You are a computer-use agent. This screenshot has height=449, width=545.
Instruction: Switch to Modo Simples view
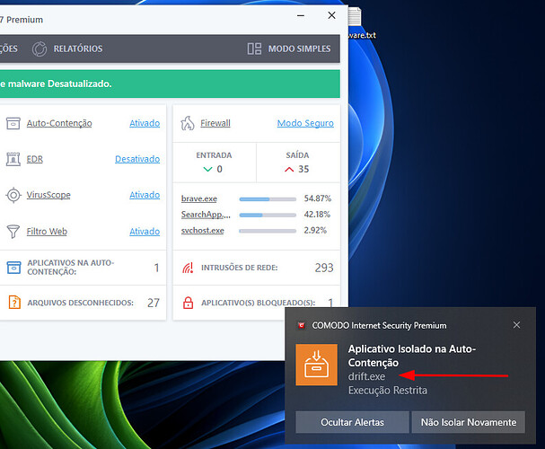click(299, 48)
